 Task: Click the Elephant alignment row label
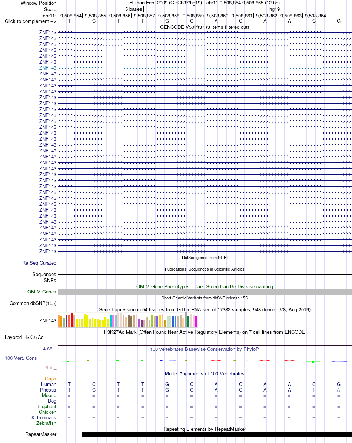[x=47, y=407]
